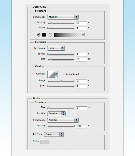Viewport: 135px width, 156px height.
Task: Open the gradient editor preview bar
Action: pyautogui.click(x=68, y=35)
